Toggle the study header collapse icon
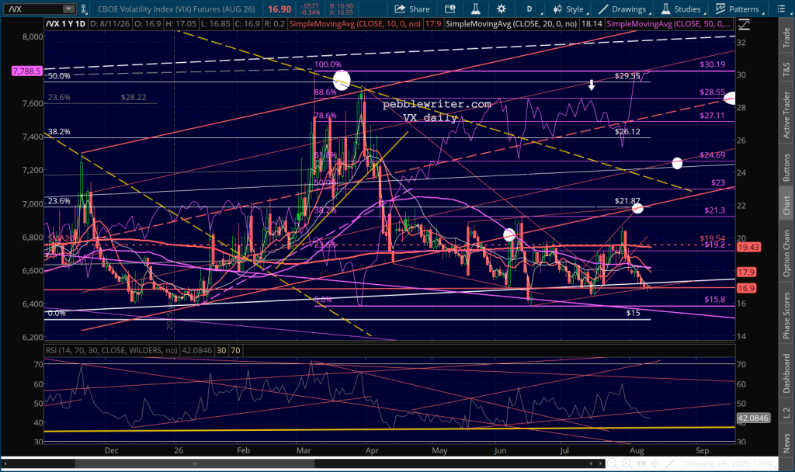The image size is (795, 472). (744, 24)
